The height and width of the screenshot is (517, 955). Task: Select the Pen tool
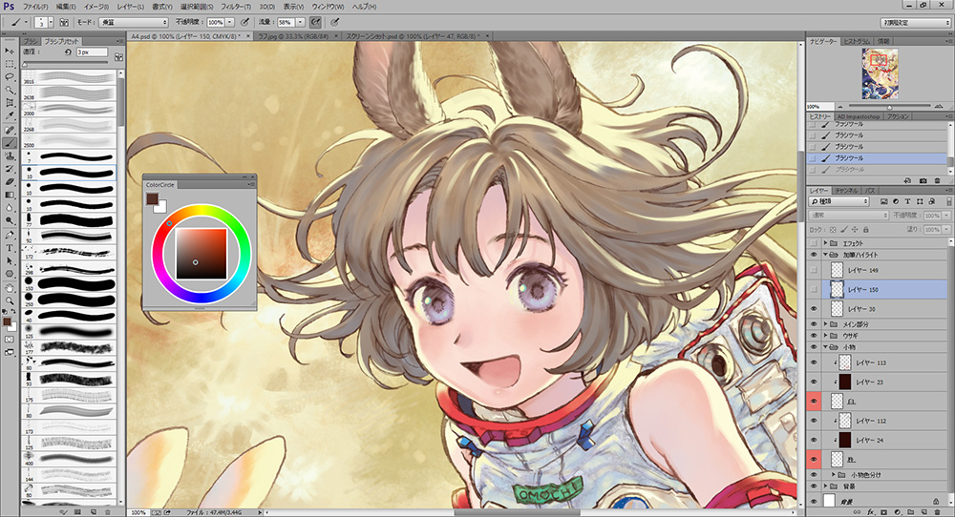(10, 234)
